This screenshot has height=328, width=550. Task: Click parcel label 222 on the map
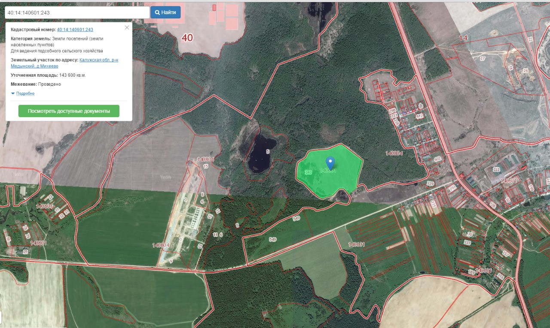[x=496, y=170]
